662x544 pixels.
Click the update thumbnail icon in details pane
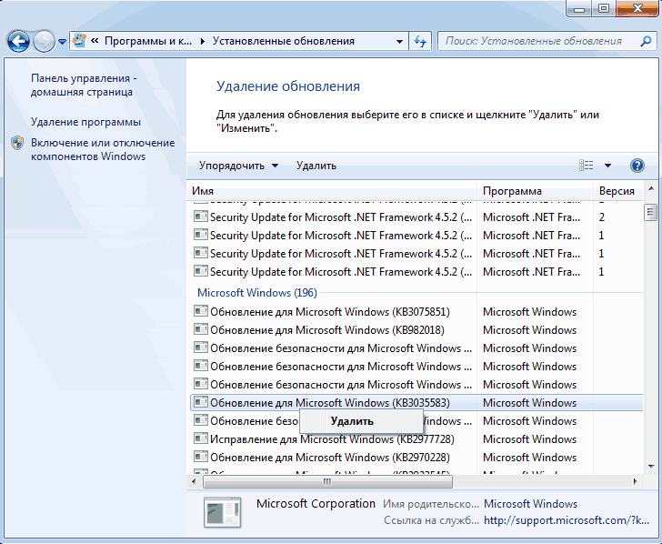221,512
